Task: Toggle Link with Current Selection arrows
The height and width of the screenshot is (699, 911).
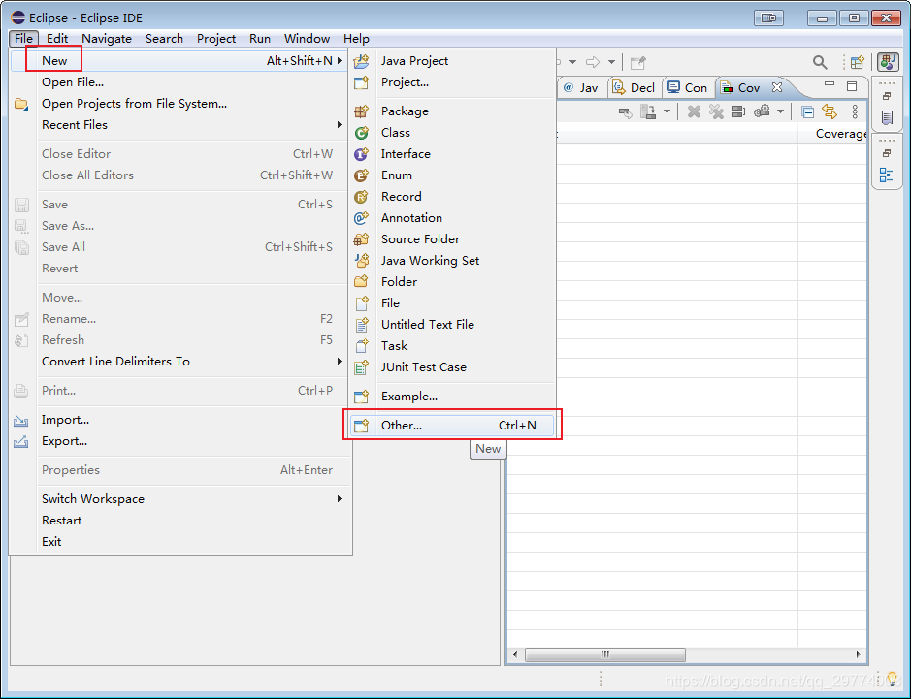Action: coord(830,111)
